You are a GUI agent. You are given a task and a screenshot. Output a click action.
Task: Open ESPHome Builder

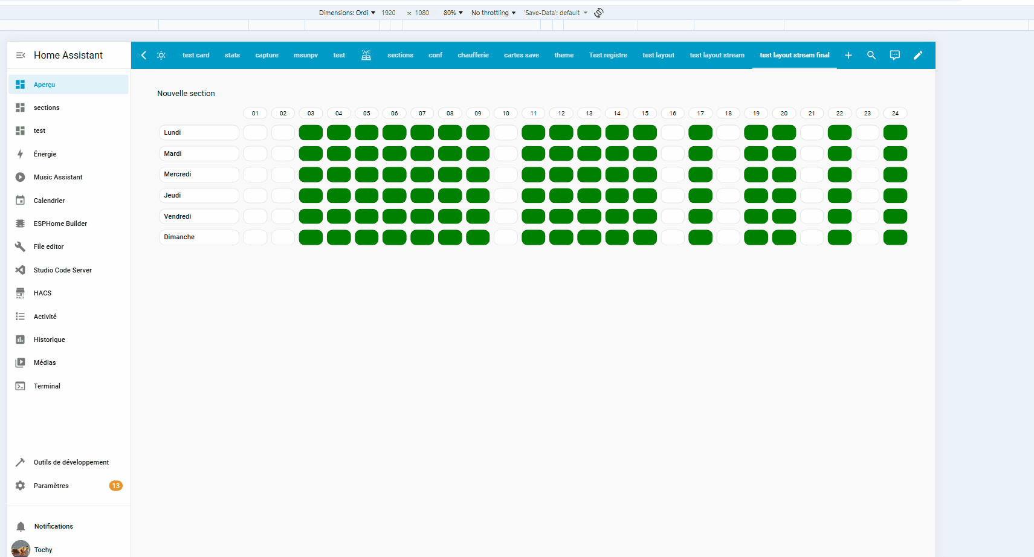69,224
